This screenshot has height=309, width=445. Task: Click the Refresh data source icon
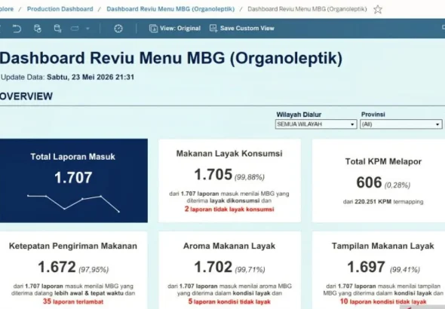(x=38, y=29)
